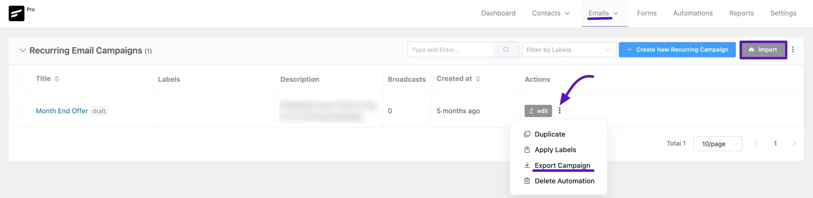Screen dimensions: 813x198
Task: Open the Automations tab
Action: (x=693, y=13)
